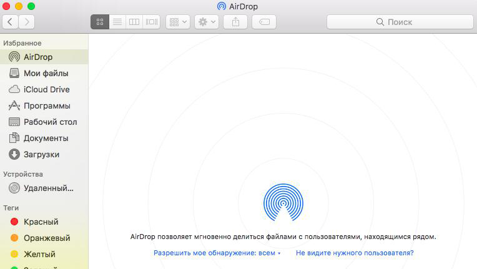Click the edit tags toolbar button
Image resolution: width=477 pixels, height=269 pixels.
click(264, 22)
